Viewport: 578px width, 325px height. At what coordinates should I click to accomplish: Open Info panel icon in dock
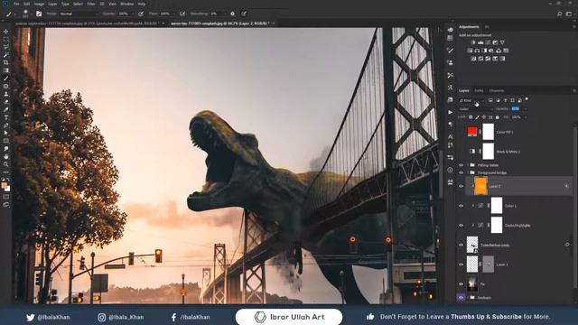pos(450,170)
